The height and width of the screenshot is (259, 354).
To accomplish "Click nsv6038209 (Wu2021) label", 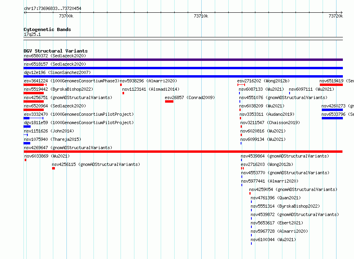I will coord(262,106).
